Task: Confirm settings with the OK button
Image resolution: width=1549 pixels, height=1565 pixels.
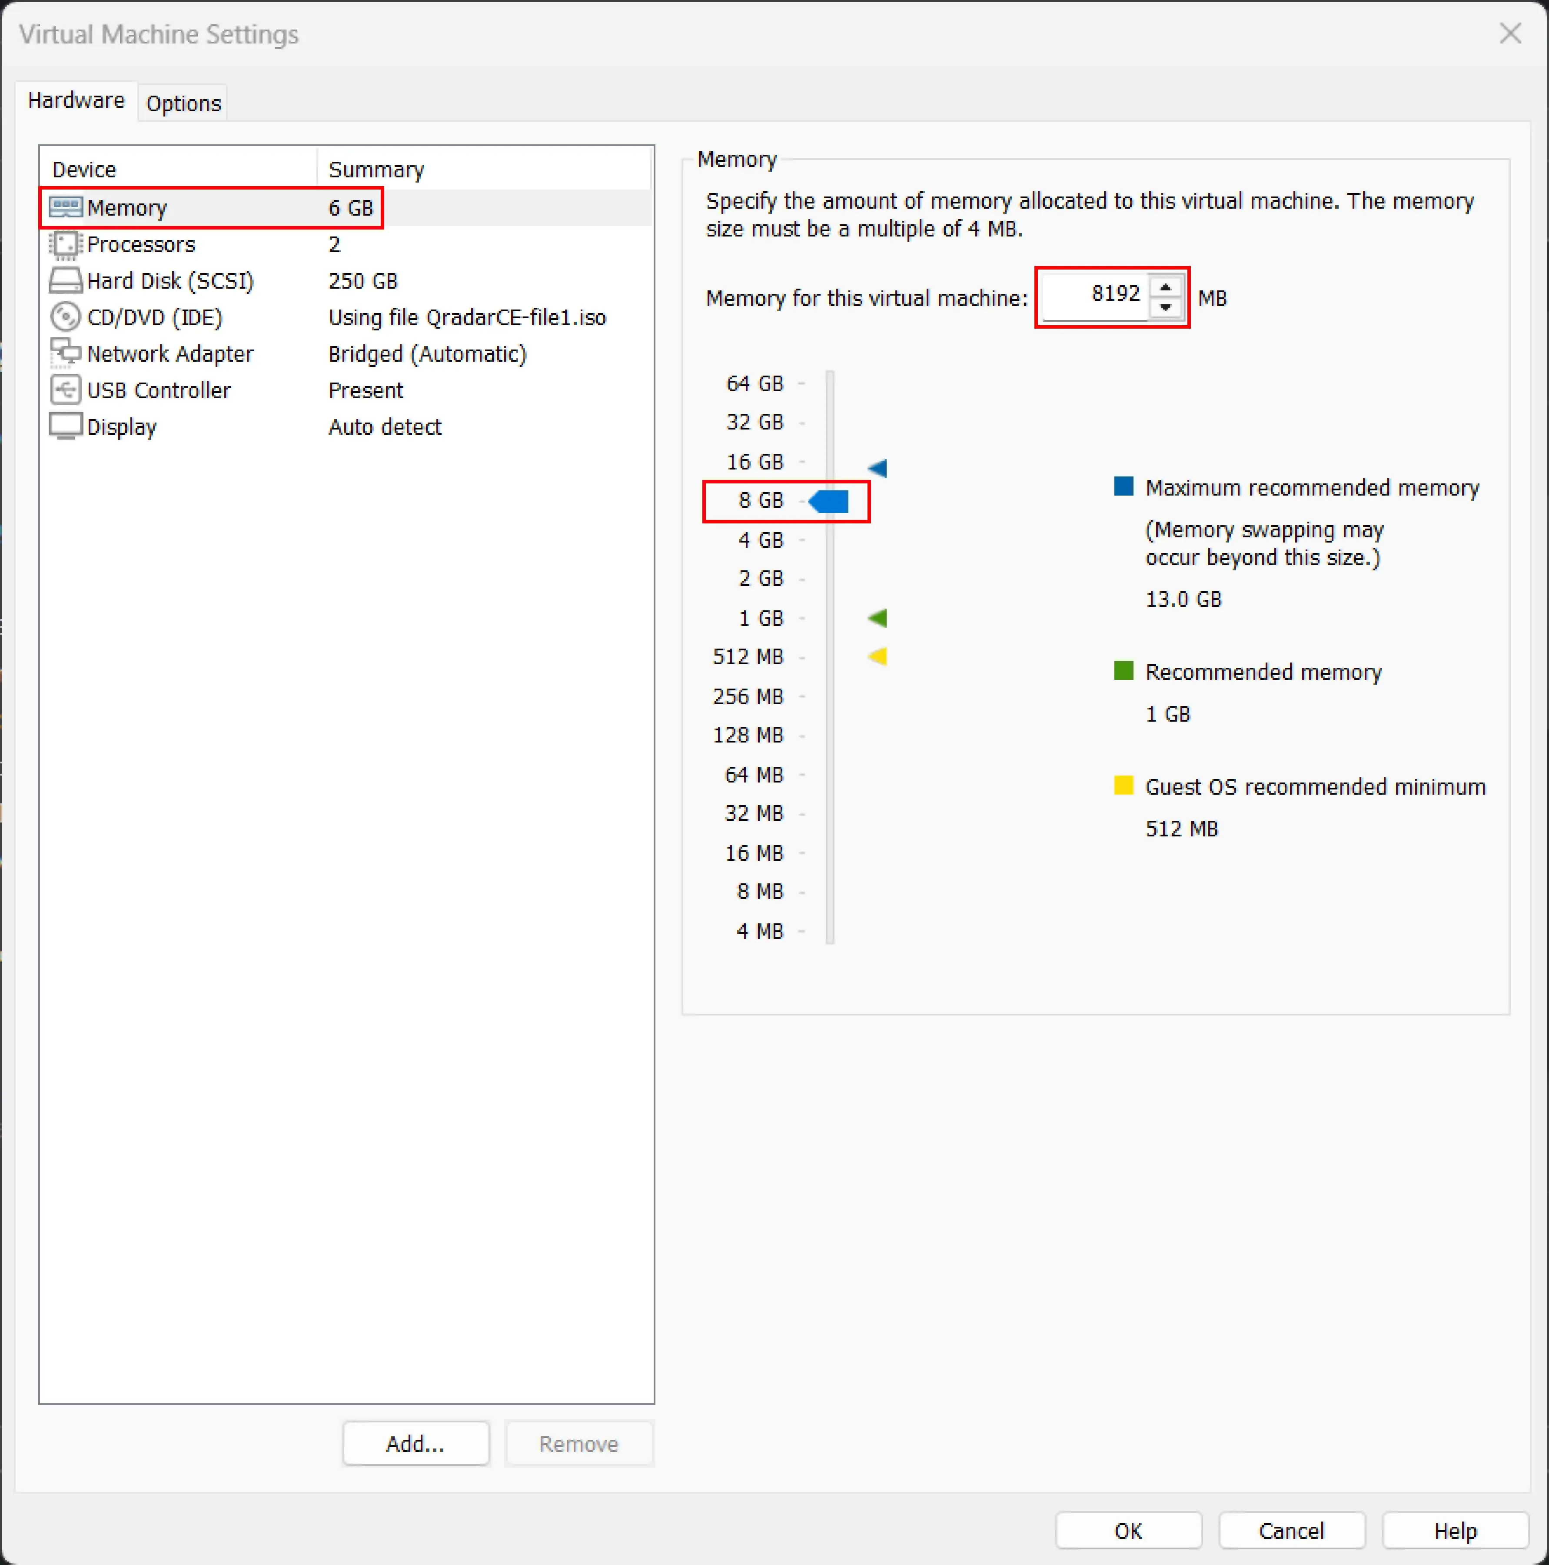Action: click(1128, 1531)
